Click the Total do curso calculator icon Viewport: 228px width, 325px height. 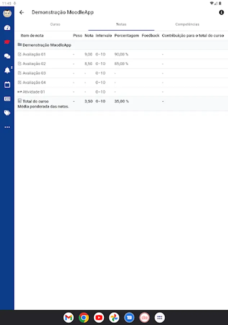point(20,101)
